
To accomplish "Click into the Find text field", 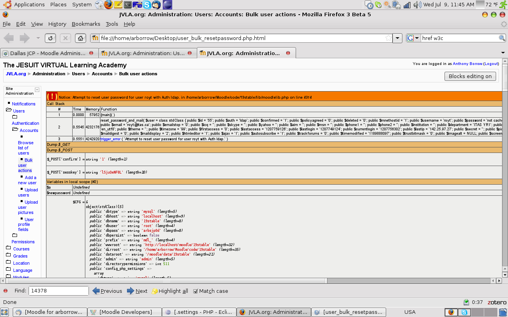I will pyautogui.click(x=58, y=291).
